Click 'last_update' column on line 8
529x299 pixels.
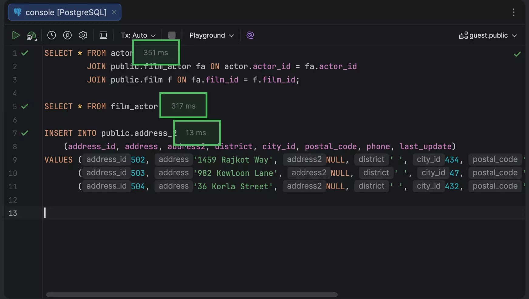425,146
